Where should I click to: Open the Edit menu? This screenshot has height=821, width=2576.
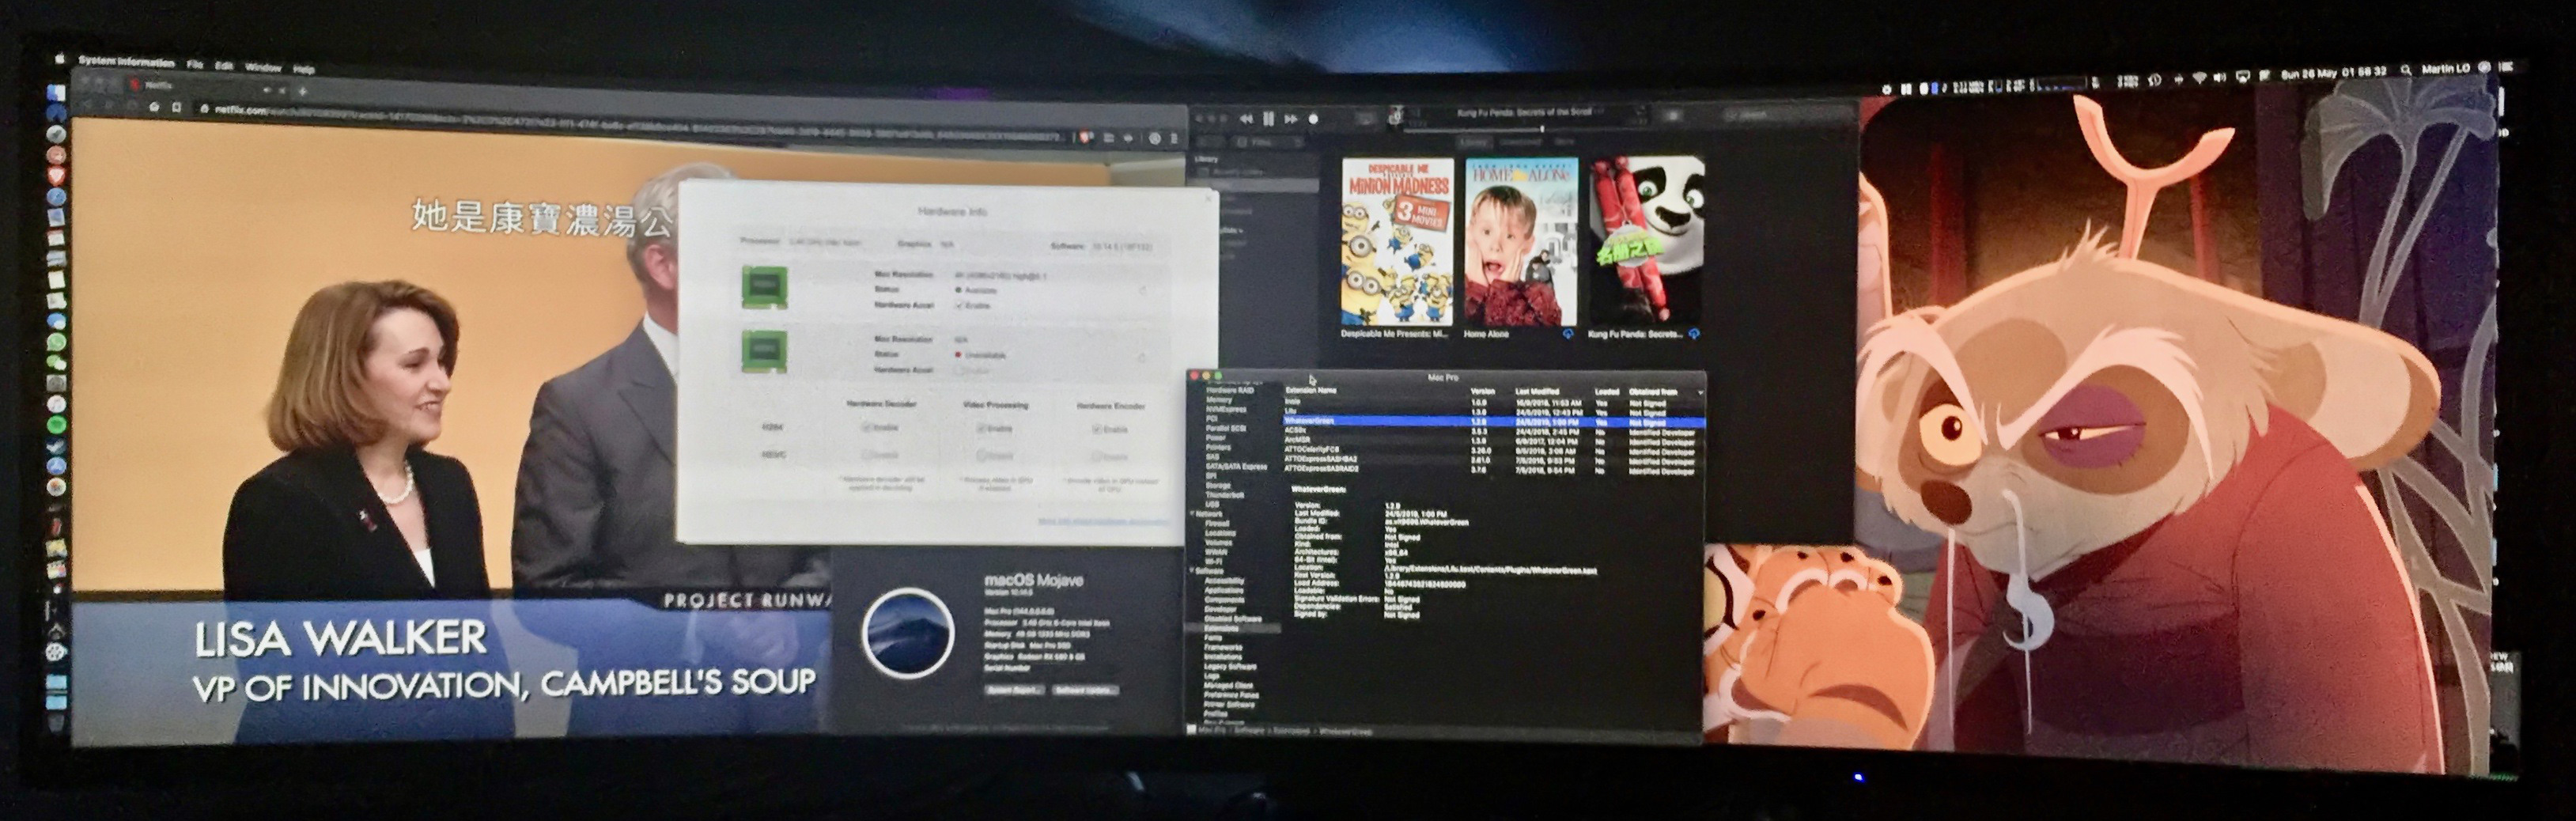[224, 66]
